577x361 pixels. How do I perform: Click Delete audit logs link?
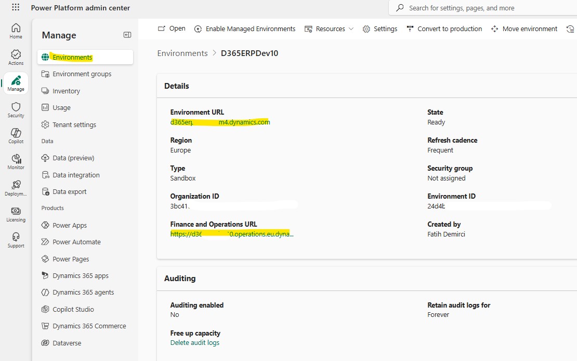tap(194, 343)
